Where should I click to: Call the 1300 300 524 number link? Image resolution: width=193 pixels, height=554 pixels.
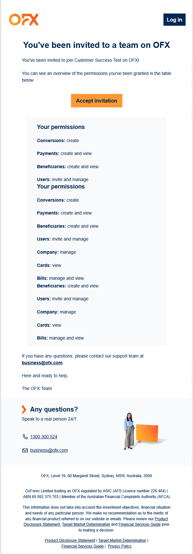pos(44,437)
